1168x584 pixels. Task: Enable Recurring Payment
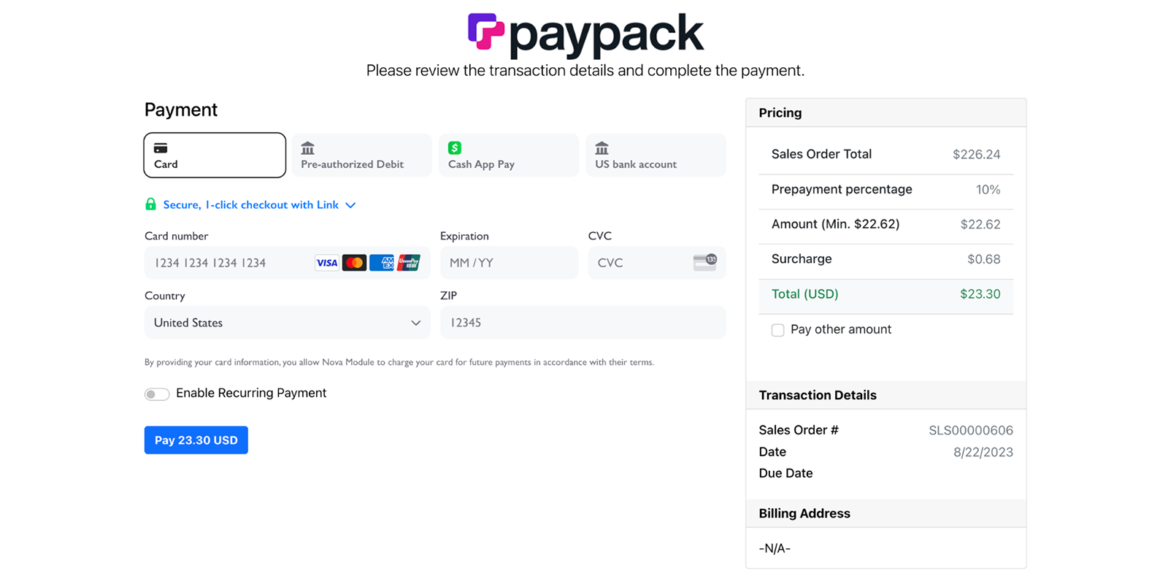tap(157, 393)
